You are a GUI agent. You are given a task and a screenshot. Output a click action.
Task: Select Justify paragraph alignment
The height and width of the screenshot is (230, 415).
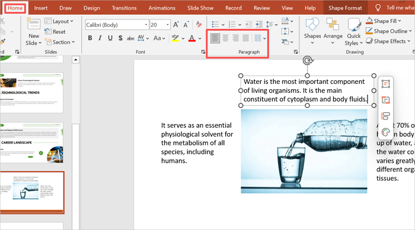(245, 38)
